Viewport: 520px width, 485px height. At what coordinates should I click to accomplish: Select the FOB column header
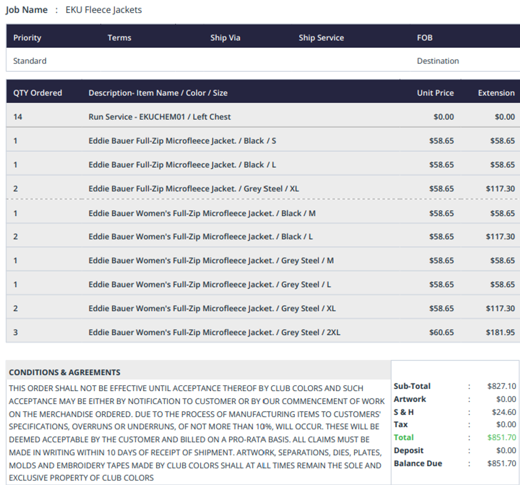(x=425, y=38)
